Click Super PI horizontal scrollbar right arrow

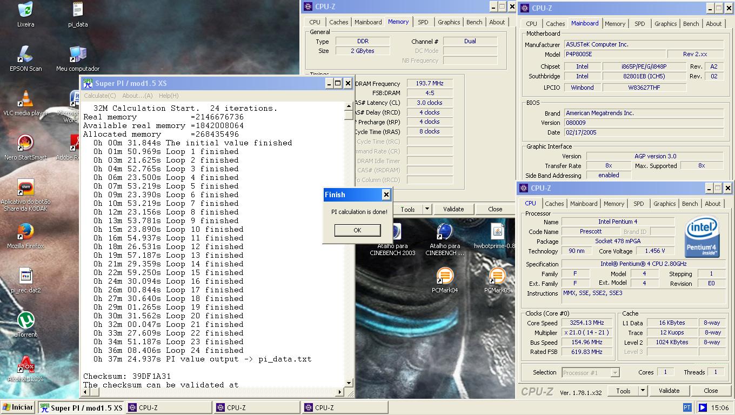340,392
